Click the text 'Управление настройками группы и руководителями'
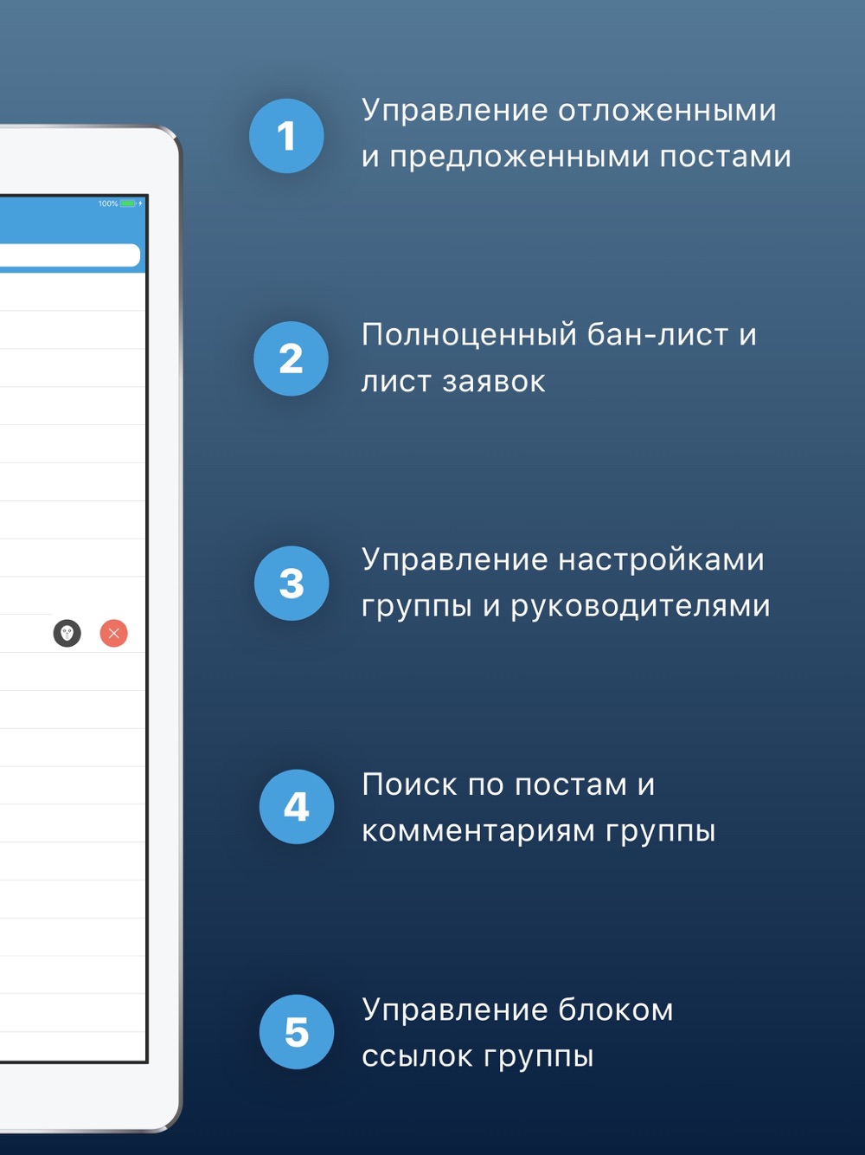The width and height of the screenshot is (865, 1155). pos(566,583)
